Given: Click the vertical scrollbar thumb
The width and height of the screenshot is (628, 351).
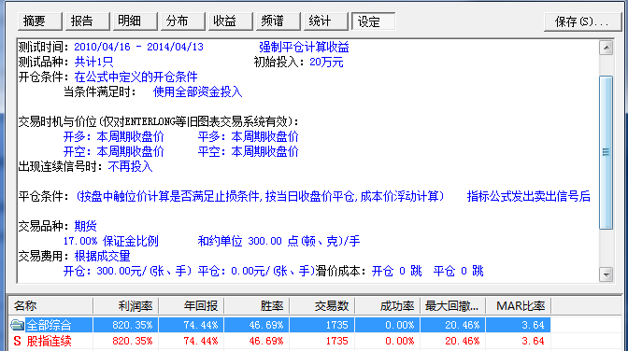Looking at the screenshot, I should coord(606,152).
